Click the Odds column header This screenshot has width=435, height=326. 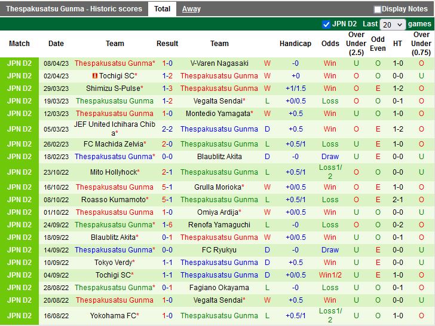330,44
